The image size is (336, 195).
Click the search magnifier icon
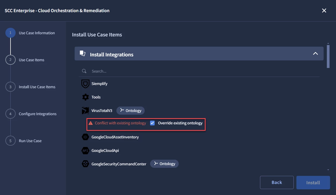84,71
